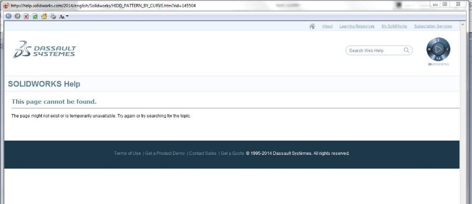The height and width of the screenshot is (204, 472).
Task: Click the home icon in top links bar
Action: 312,26
